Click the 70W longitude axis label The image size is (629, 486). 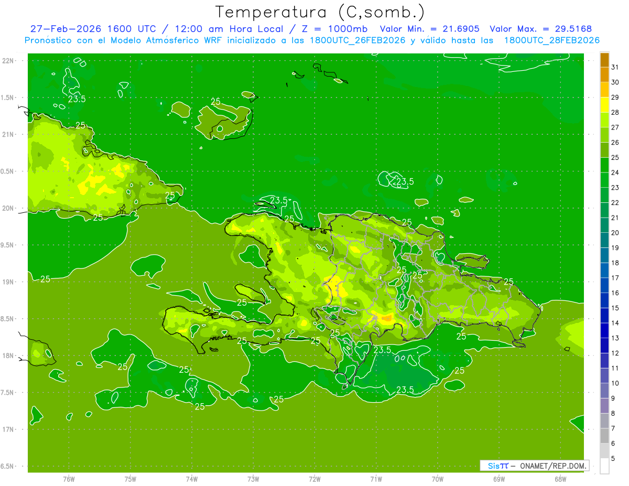point(438,479)
